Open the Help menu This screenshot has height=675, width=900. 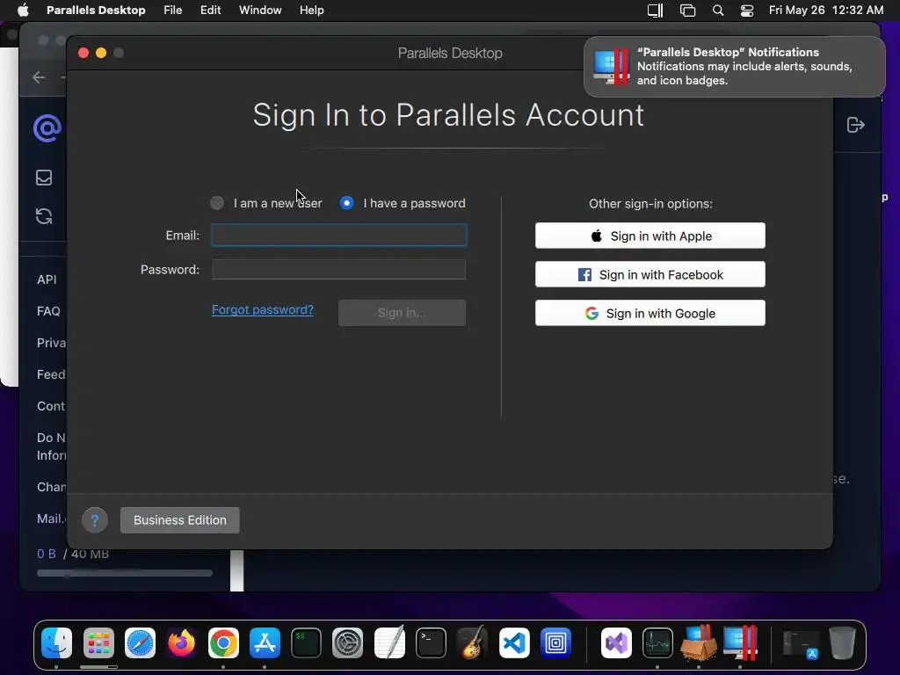(312, 11)
